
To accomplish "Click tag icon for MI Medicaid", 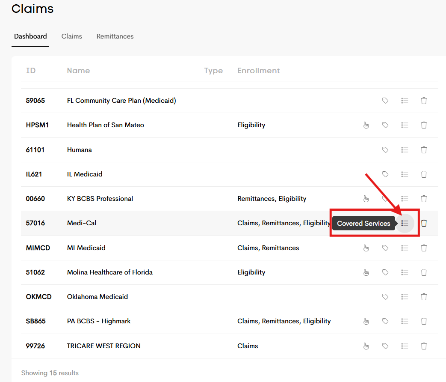I will point(385,248).
